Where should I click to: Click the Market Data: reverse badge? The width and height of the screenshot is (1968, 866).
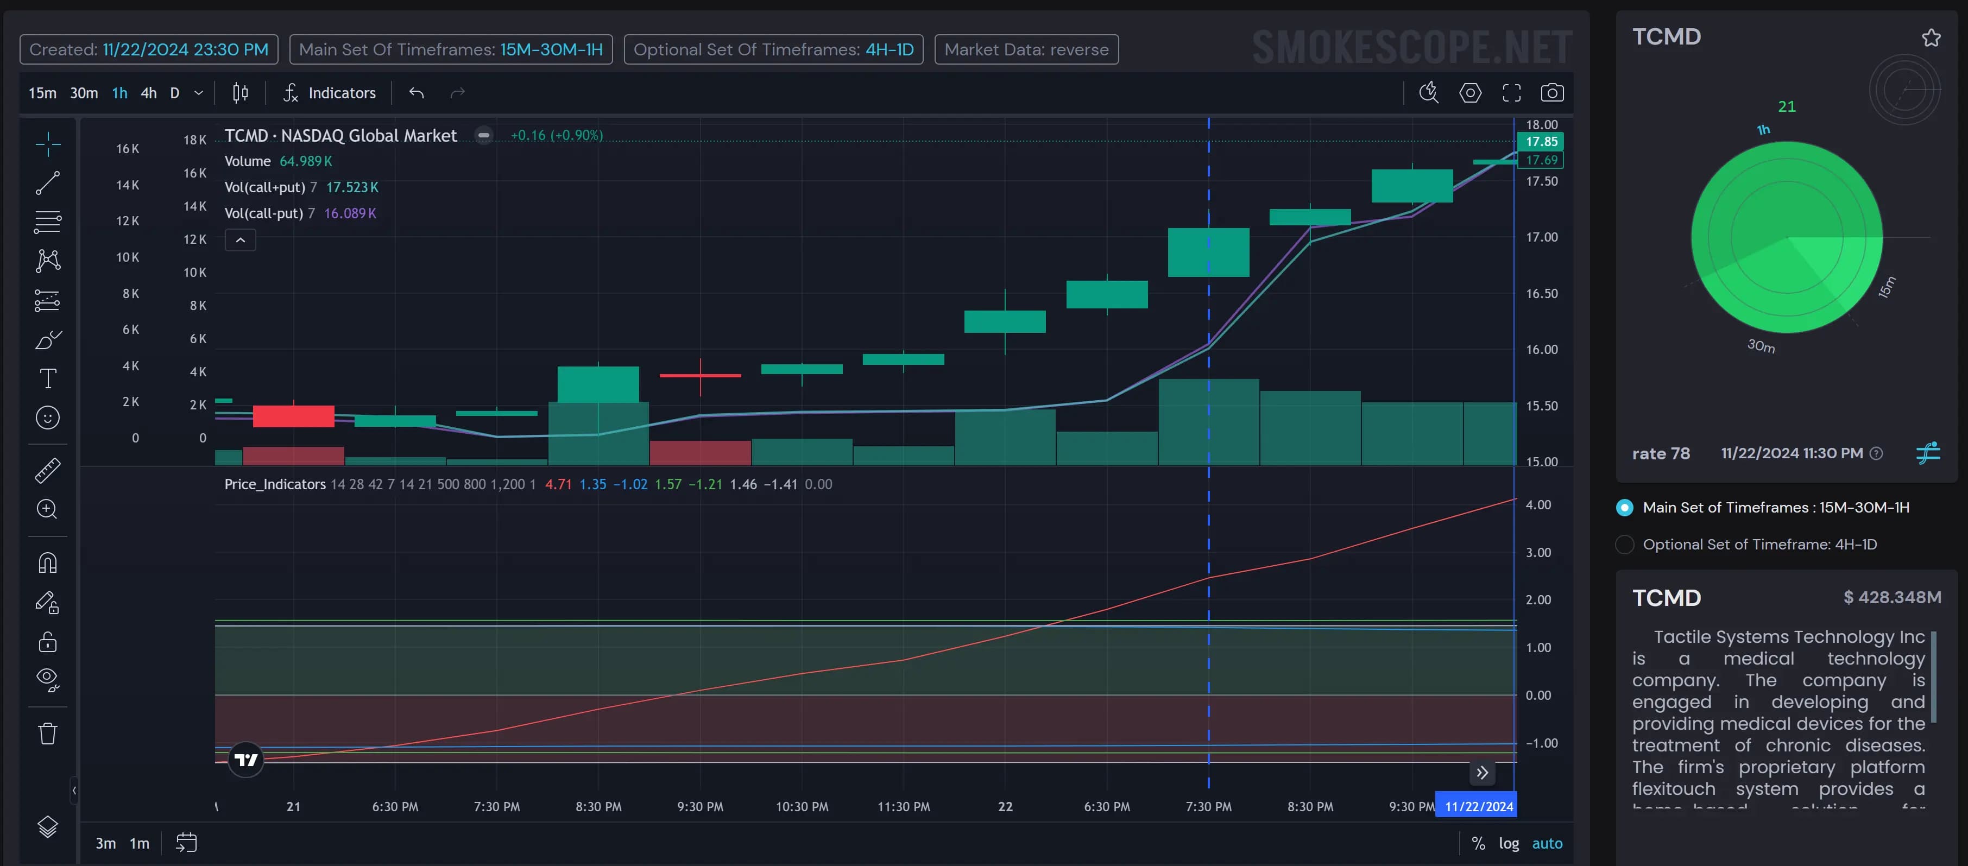[x=1026, y=49]
